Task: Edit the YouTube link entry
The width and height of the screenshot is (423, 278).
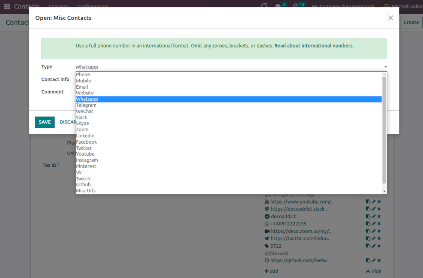Action: click(x=374, y=201)
